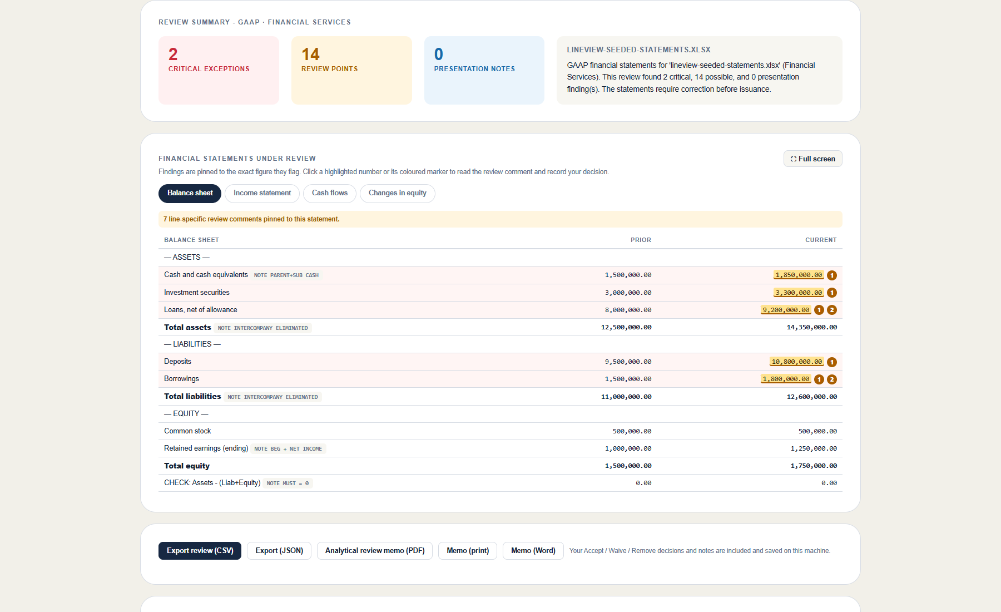Click Export (JSON) button
The image size is (1001, 612).
tap(279, 551)
